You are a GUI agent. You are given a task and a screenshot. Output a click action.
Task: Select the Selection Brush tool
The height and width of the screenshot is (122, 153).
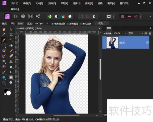(4, 40)
